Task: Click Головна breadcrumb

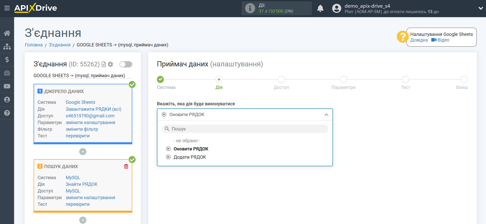Action: pos(34,45)
